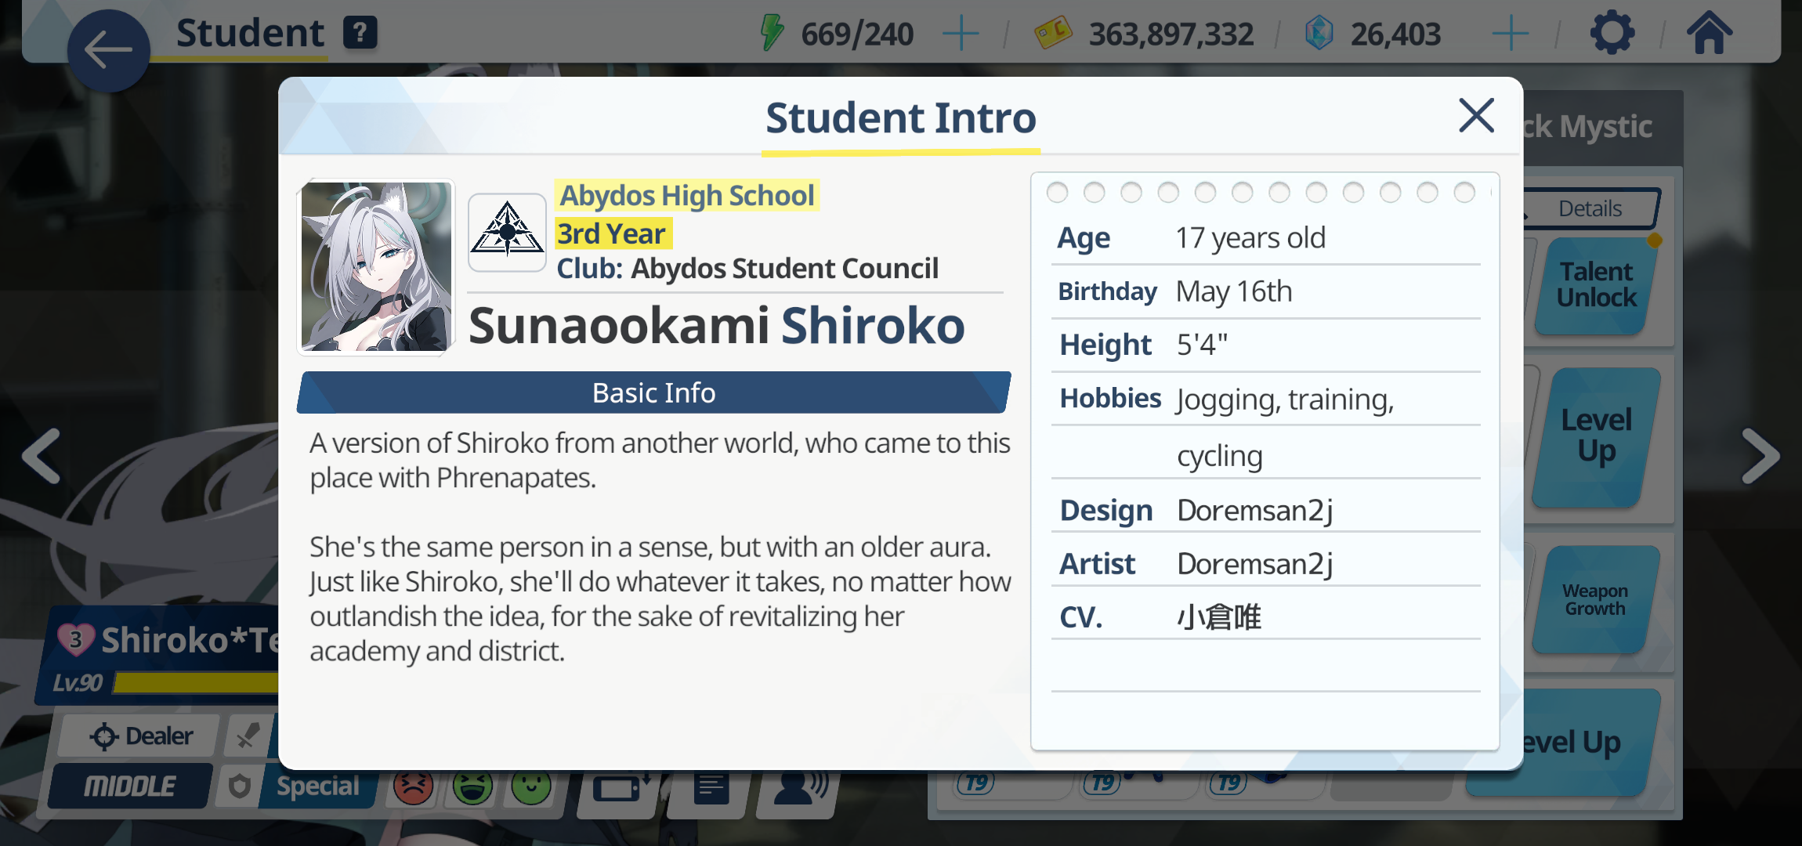1802x846 pixels.
Task: Tap Abydos school emblem icon
Action: 507,233
